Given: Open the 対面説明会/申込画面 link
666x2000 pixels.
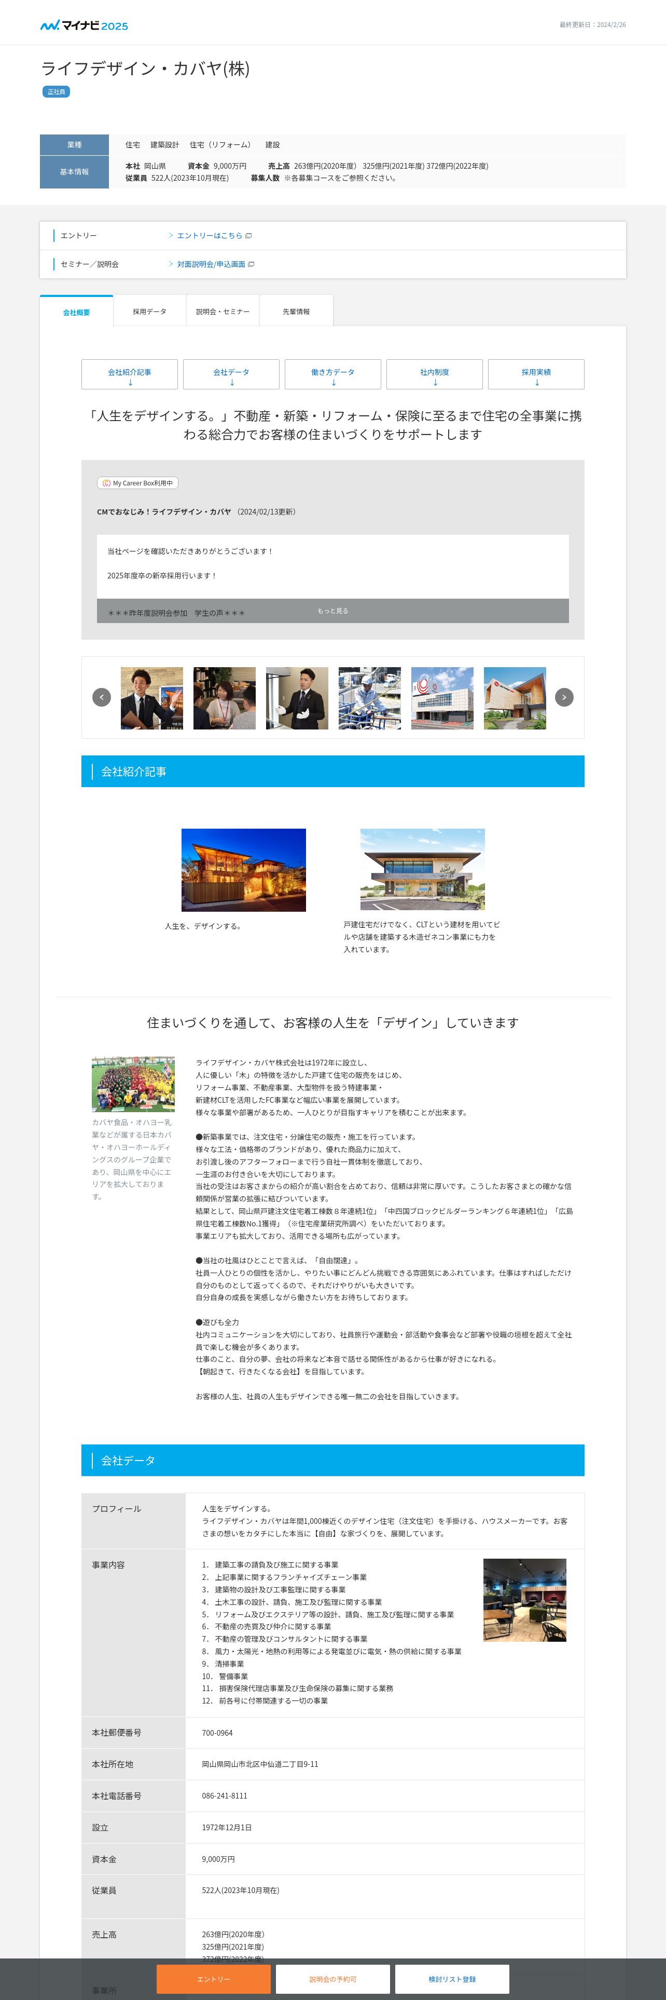Looking at the screenshot, I should [x=211, y=264].
